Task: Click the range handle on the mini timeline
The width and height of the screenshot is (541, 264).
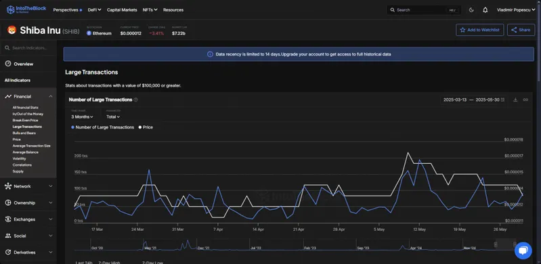Action: 496,244
